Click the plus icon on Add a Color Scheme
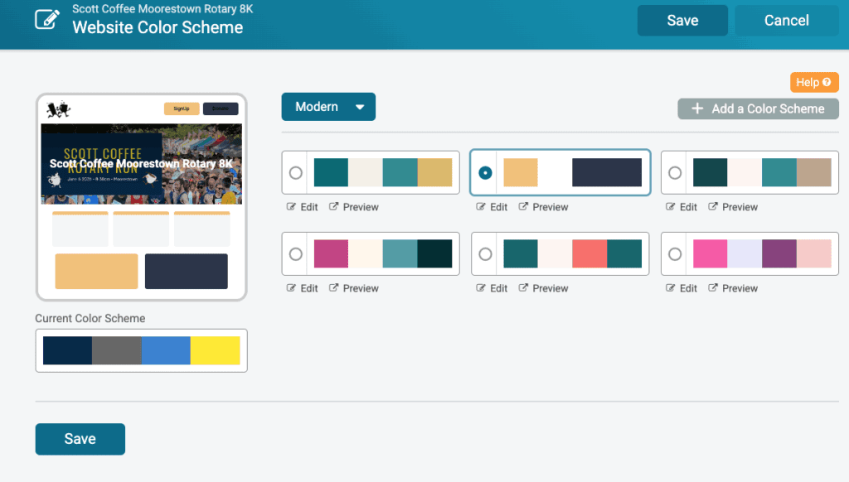 click(697, 108)
